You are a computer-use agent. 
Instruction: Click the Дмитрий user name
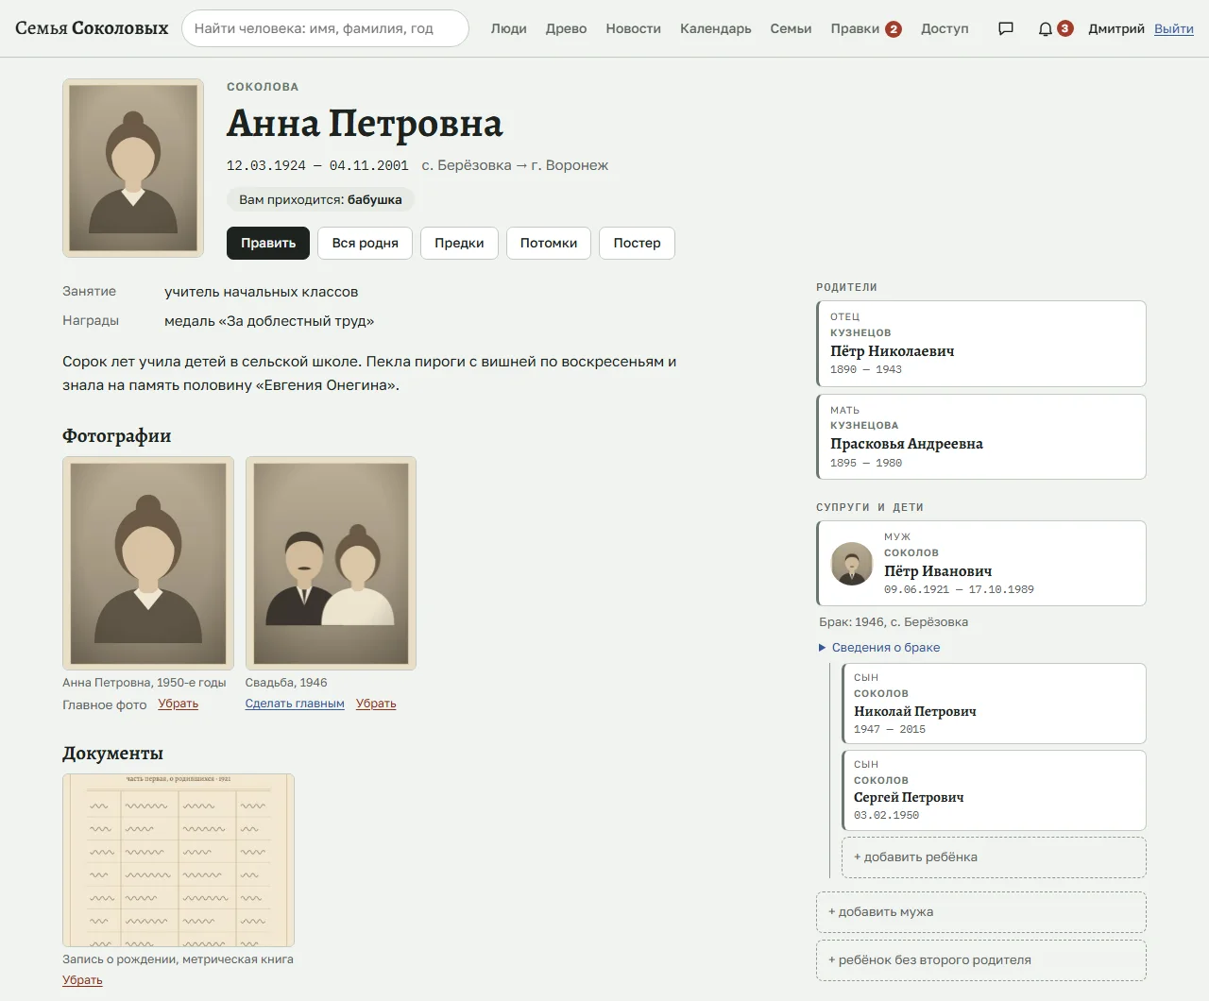pyautogui.click(x=1116, y=28)
